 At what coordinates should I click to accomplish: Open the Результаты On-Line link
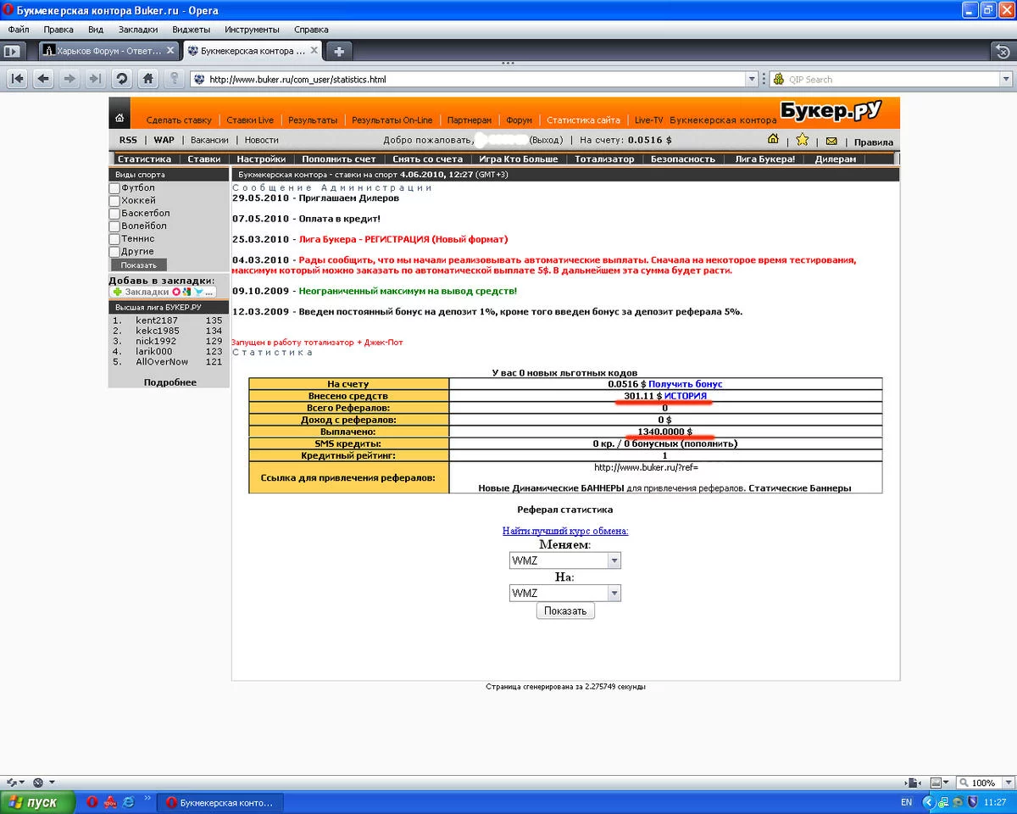pyautogui.click(x=392, y=120)
